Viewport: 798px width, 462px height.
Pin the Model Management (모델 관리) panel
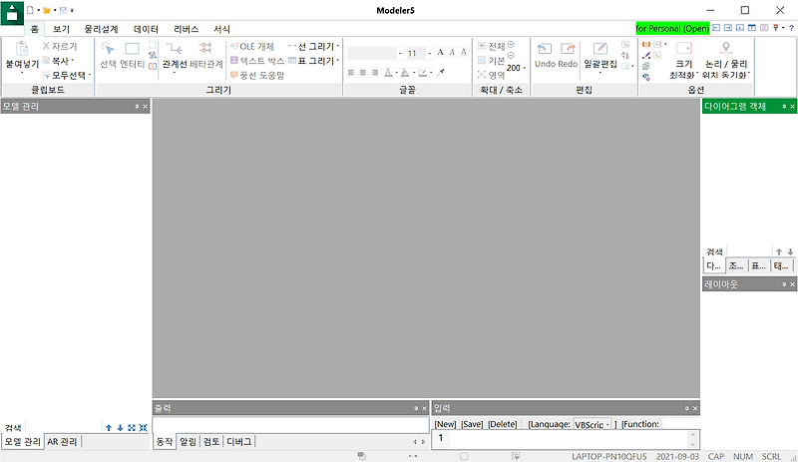[137, 107]
